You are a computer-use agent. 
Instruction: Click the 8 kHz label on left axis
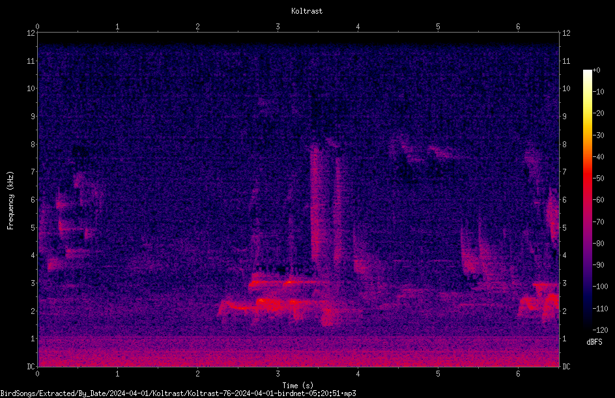[x=32, y=145]
